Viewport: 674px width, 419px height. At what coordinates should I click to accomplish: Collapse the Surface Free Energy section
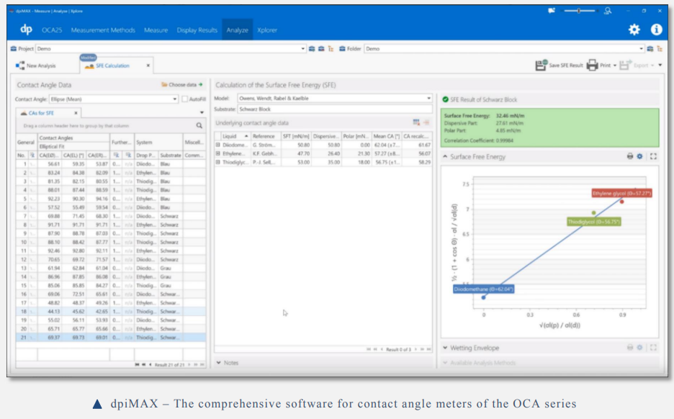click(x=445, y=156)
